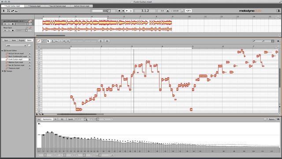Click the round button beside the browser dropdown
282x159 pixels.
30,45
